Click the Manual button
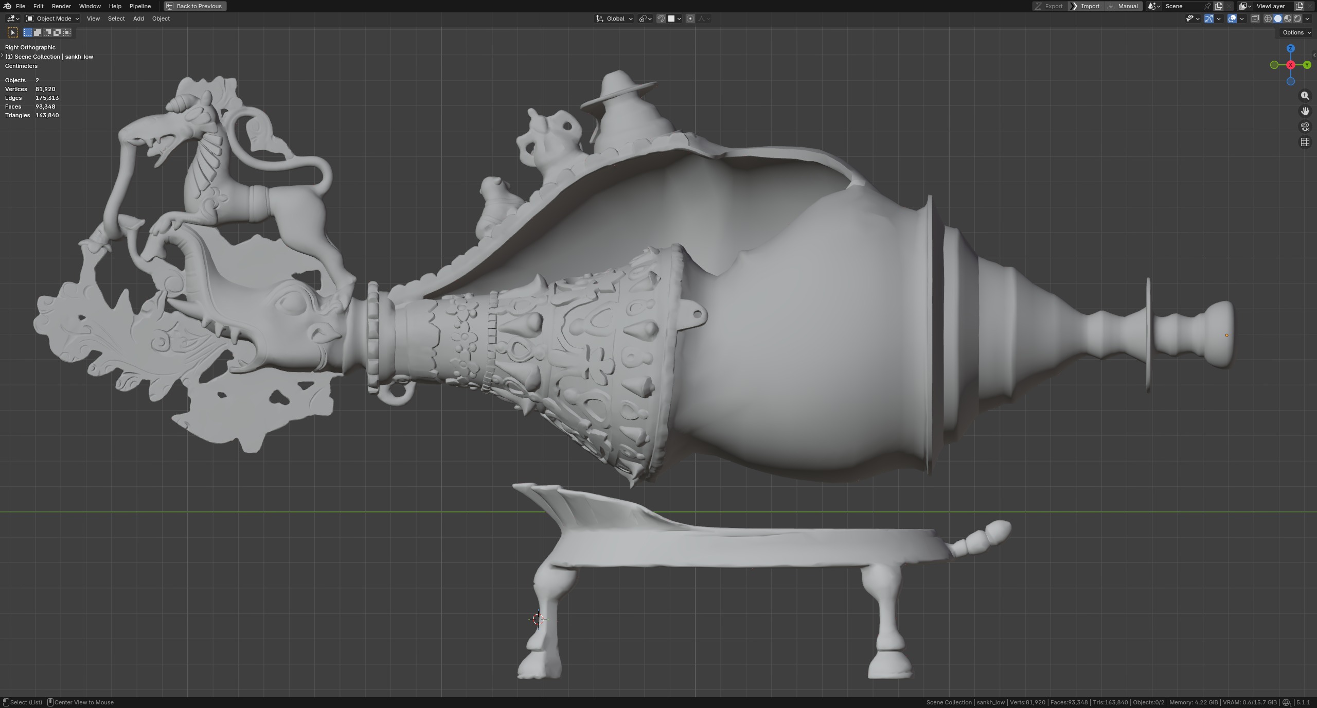The height and width of the screenshot is (708, 1317). tap(1123, 6)
